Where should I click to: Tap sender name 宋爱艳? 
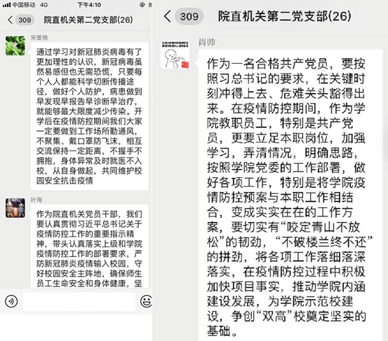pyautogui.click(x=39, y=38)
